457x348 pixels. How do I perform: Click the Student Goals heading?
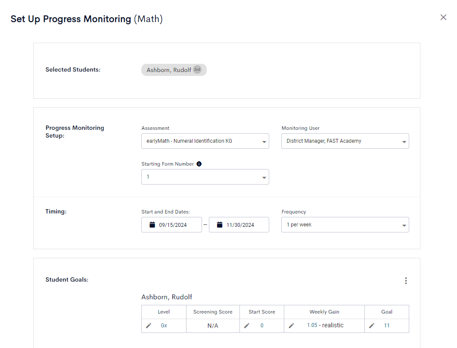click(x=67, y=279)
